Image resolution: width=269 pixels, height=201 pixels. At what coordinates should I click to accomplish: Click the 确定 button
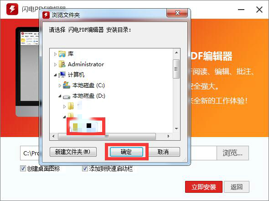coord(126,152)
